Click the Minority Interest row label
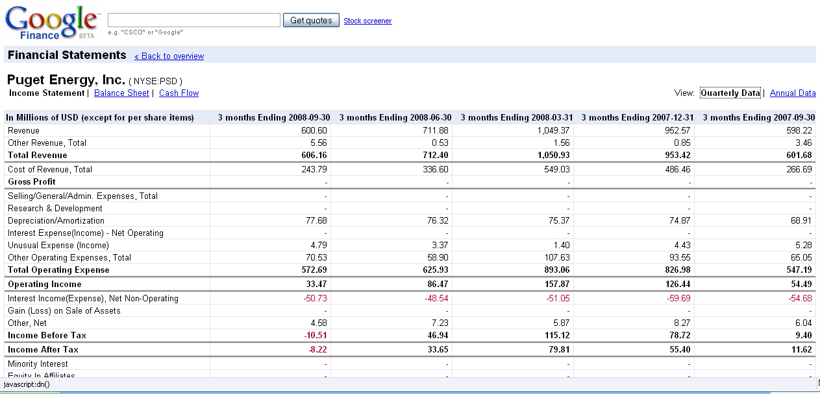 coord(38,364)
